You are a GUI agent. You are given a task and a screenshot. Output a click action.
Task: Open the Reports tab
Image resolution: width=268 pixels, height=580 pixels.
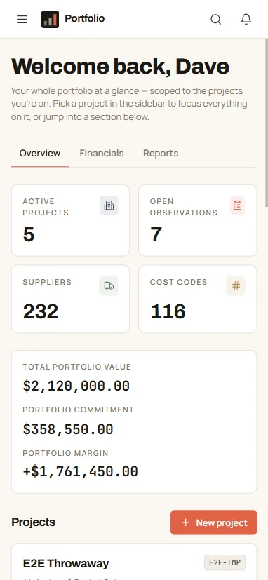(161, 154)
